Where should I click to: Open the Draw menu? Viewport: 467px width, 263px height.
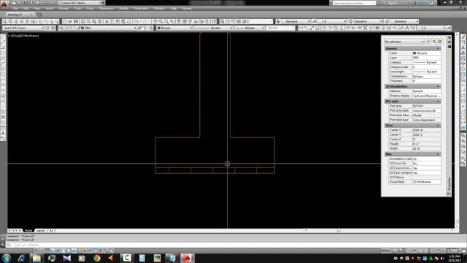click(x=90, y=9)
